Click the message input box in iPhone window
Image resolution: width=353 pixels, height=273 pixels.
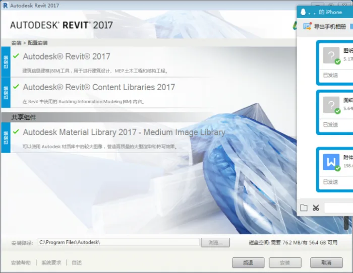pos(338,208)
